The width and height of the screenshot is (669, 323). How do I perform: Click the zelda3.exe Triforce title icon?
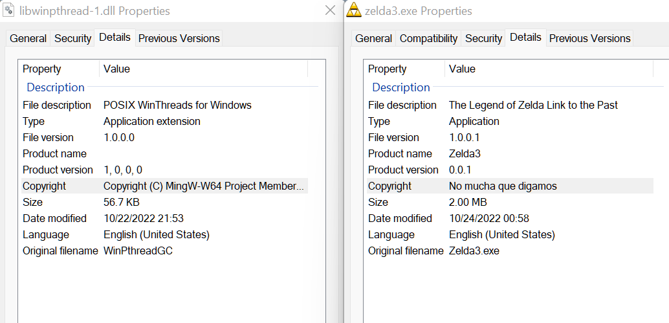pyautogui.click(x=354, y=10)
